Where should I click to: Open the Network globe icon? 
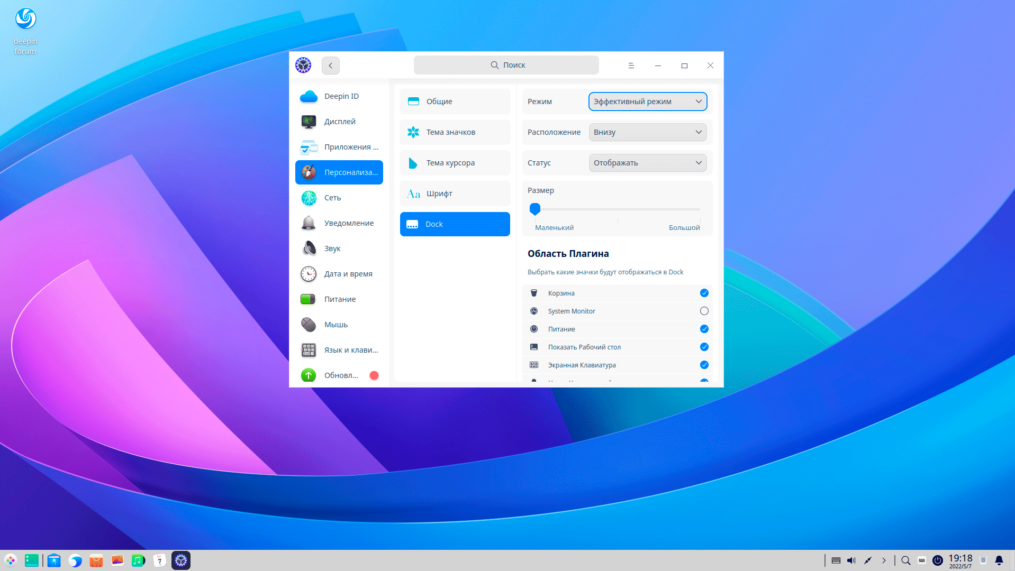click(309, 198)
